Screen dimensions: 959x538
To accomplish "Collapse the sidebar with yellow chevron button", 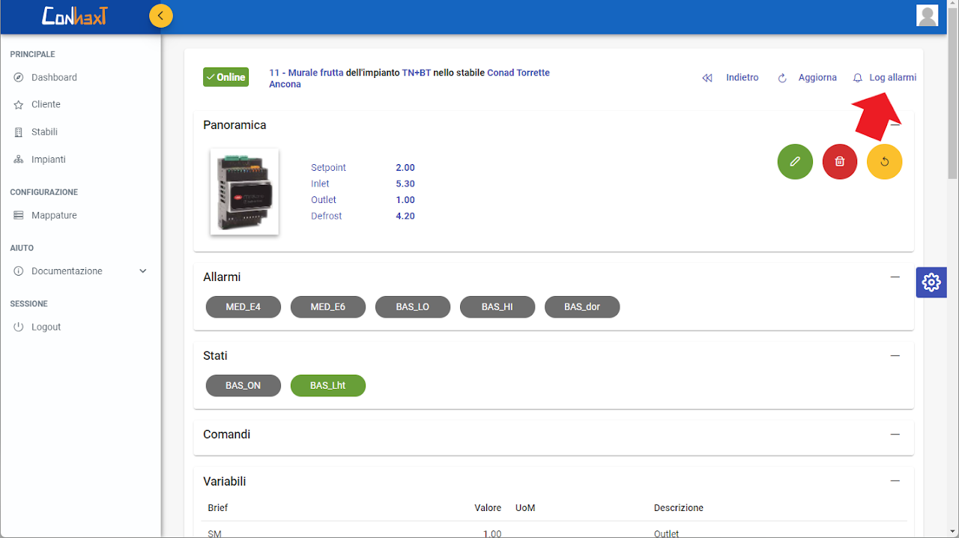I will tap(160, 16).
